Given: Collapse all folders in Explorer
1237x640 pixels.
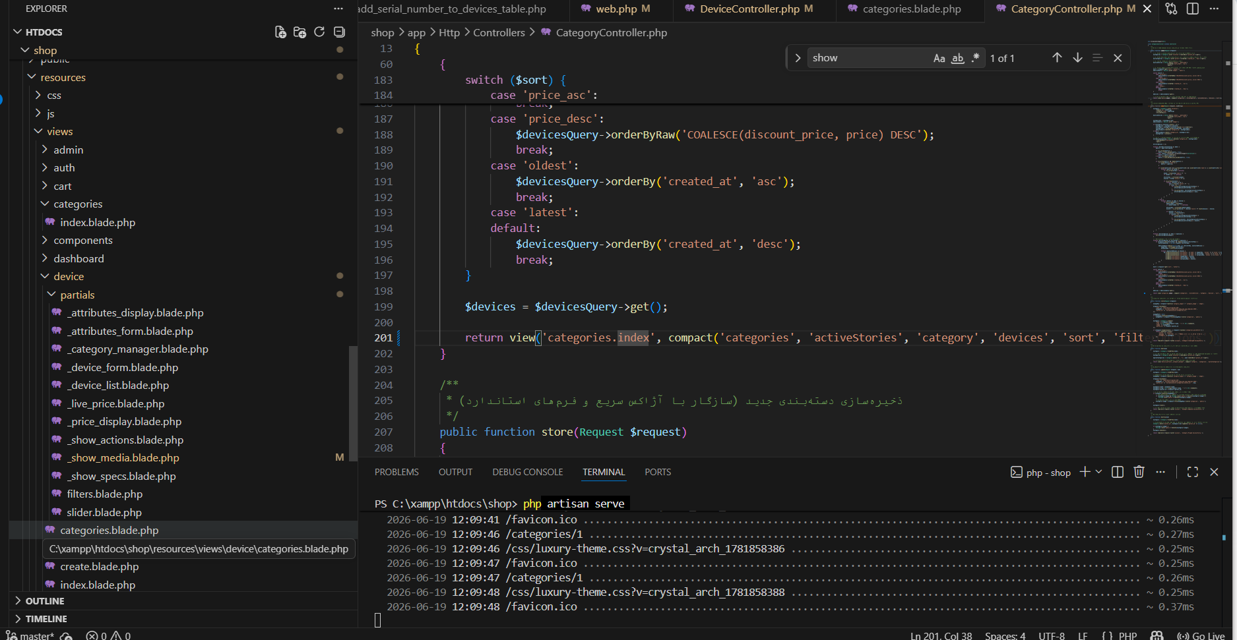Looking at the screenshot, I should [339, 32].
